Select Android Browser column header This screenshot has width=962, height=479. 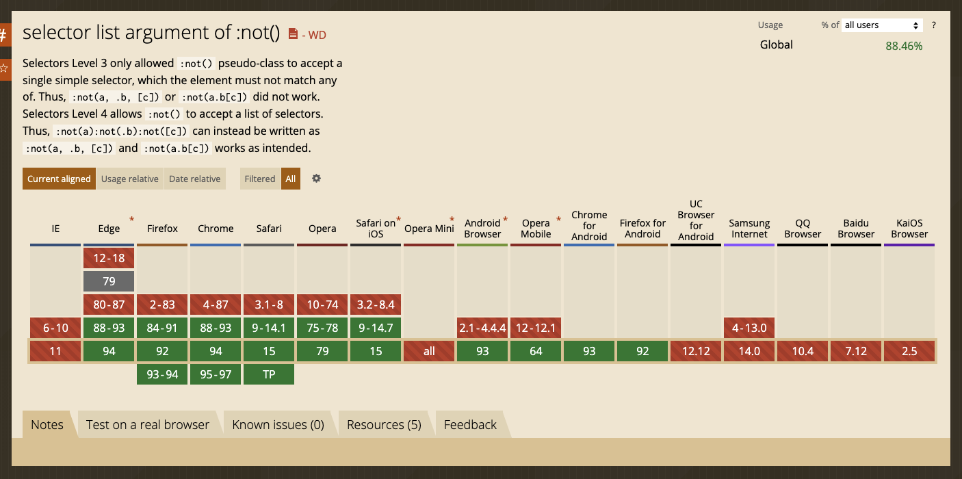[x=482, y=229]
